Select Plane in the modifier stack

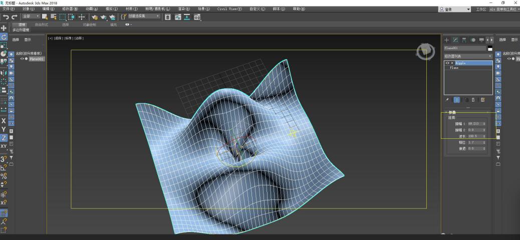[x=454, y=68]
